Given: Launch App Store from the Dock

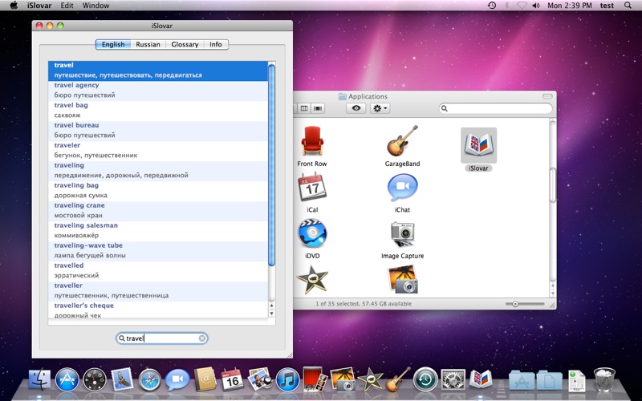Looking at the screenshot, I should [67, 379].
